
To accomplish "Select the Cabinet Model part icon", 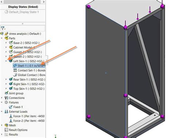I will 11,47.
